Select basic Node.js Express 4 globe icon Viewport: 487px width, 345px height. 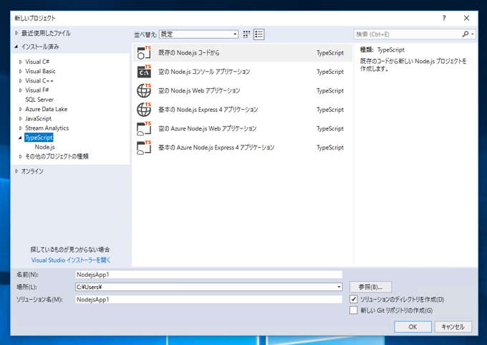point(144,110)
